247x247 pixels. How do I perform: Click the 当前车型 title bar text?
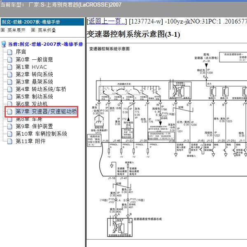pyautogui.click(x=61, y=5)
